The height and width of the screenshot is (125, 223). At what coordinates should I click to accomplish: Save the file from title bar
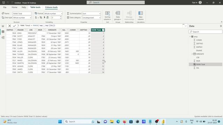tap(3, 2)
